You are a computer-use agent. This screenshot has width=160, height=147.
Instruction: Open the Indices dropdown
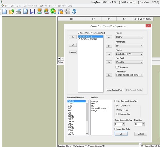(x=129, y=54)
